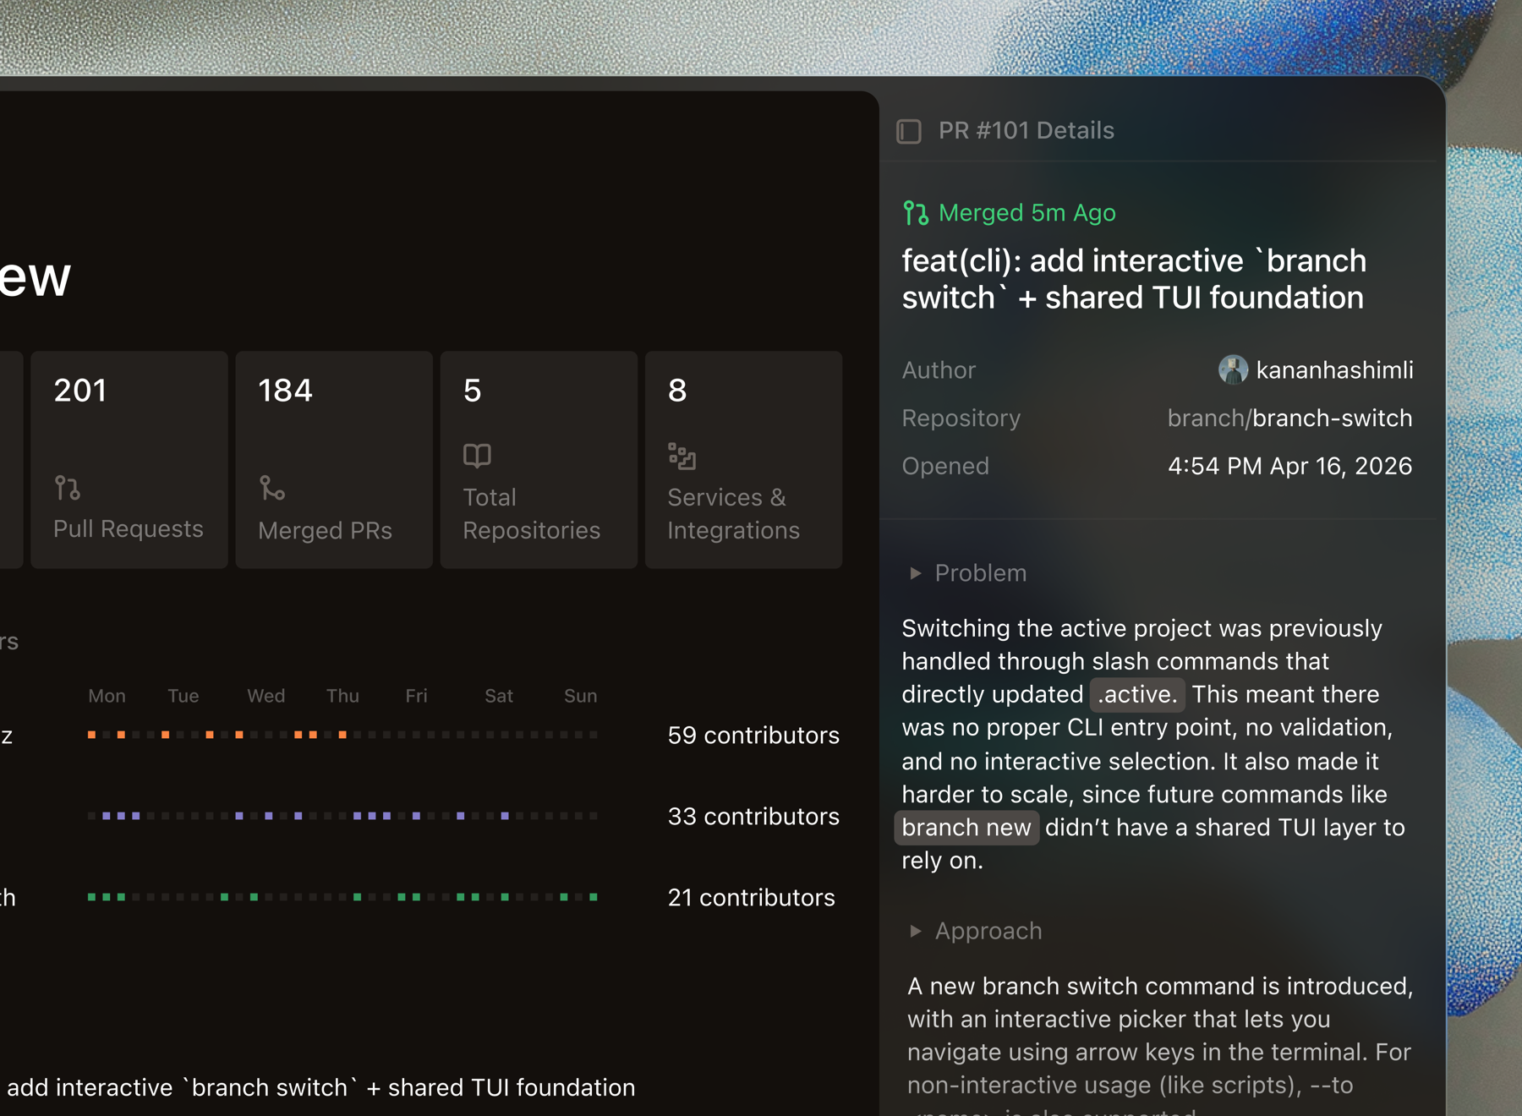Screen dimensions: 1522x1116
Task: Select the 184 Merged PRs stat card
Action: click(334, 459)
